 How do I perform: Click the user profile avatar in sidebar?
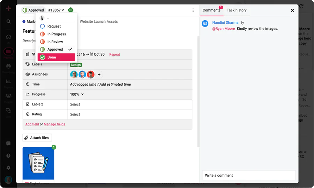coord(8,180)
